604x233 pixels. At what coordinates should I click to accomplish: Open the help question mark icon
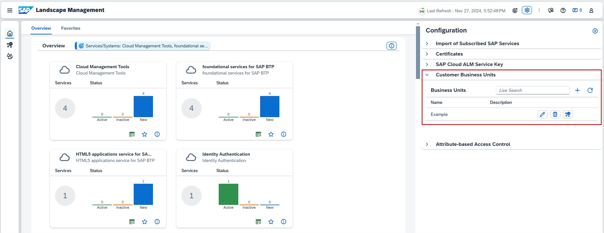tap(563, 10)
